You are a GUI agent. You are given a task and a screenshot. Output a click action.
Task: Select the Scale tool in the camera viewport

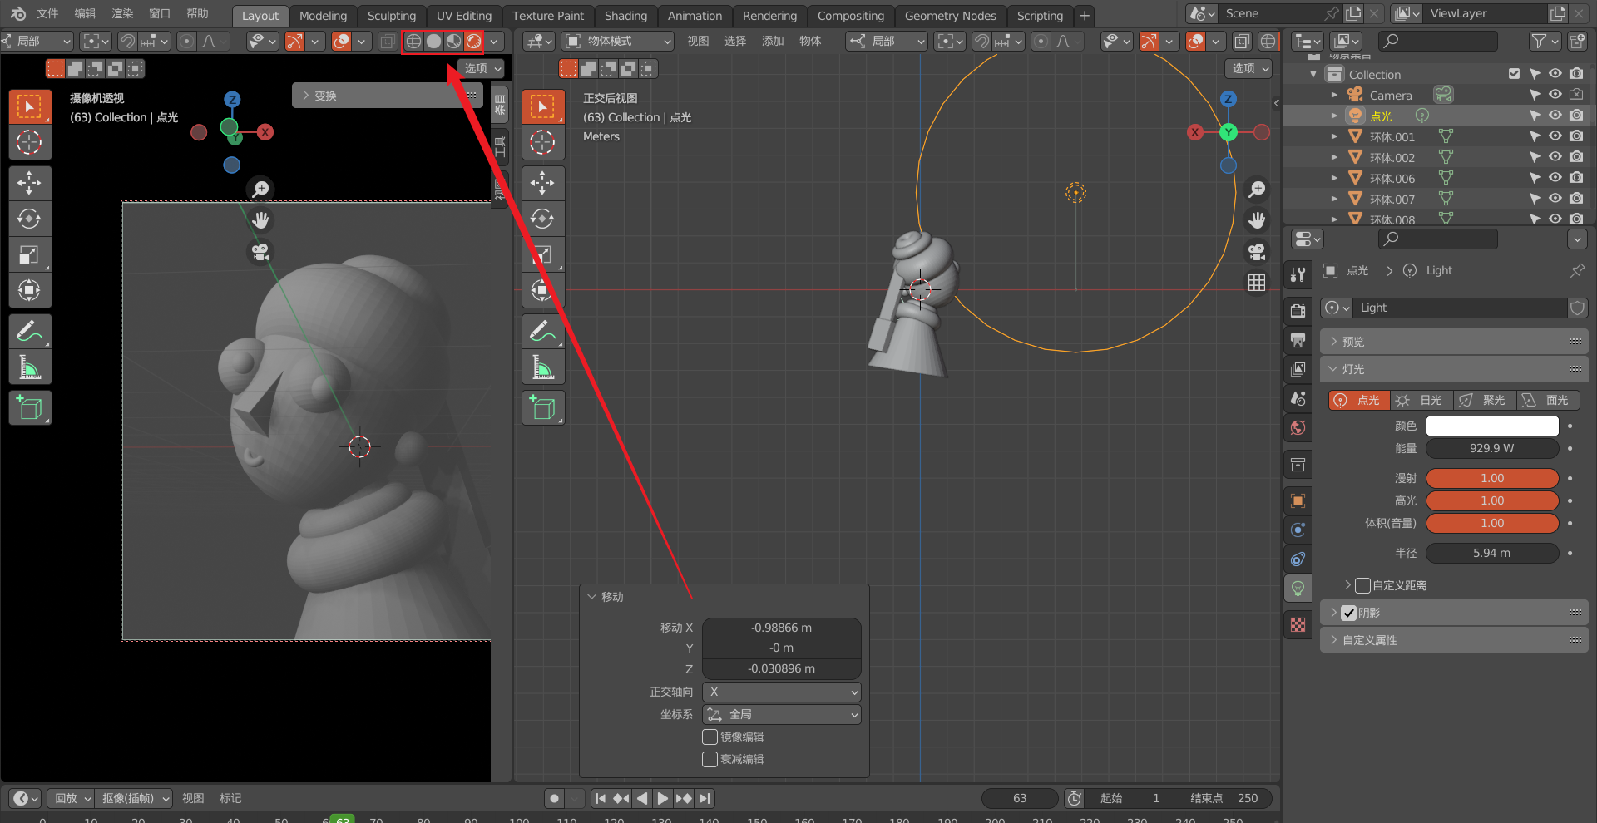(x=30, y=254)
